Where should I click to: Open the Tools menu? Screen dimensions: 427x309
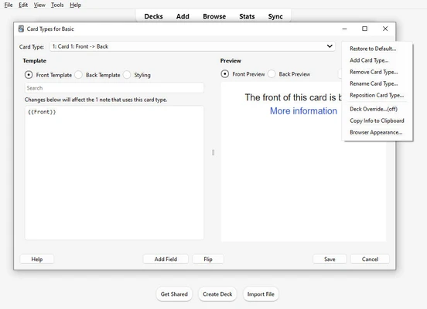pyautogui.click(x=57, y=5)
